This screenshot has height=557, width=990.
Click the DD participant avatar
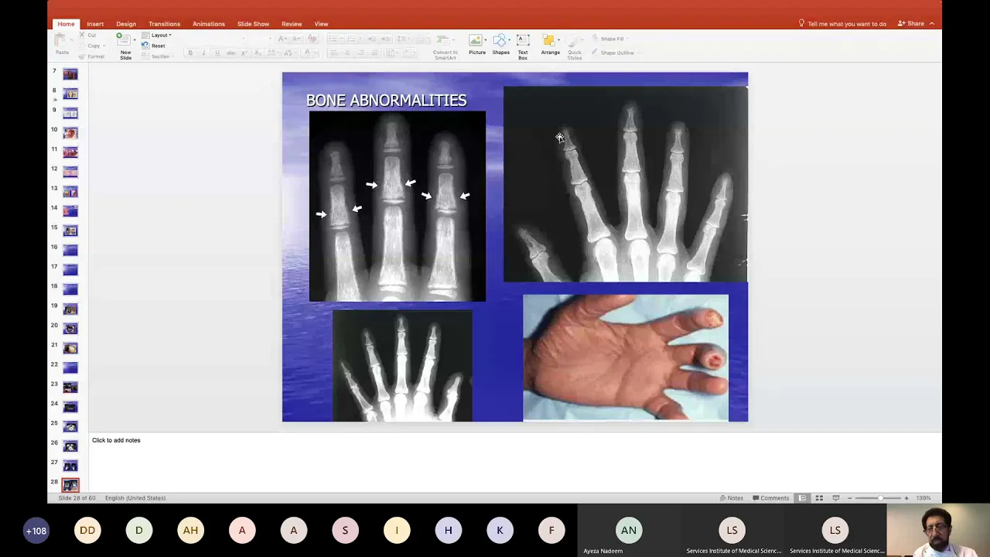click(x=87, y=531)
